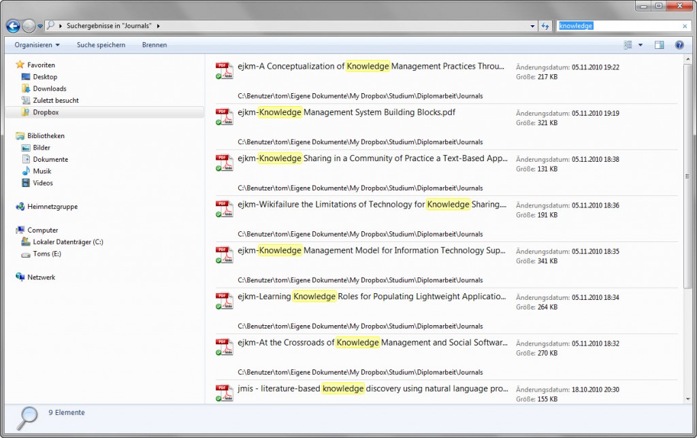The image size is (697, 438).
Task: Expand the view options dropdown arrow
Action: pos(641,45)
